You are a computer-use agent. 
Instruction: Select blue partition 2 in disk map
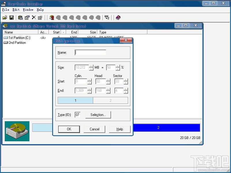[x=166, y=128]
